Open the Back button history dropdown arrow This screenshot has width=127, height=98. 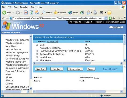13,13
